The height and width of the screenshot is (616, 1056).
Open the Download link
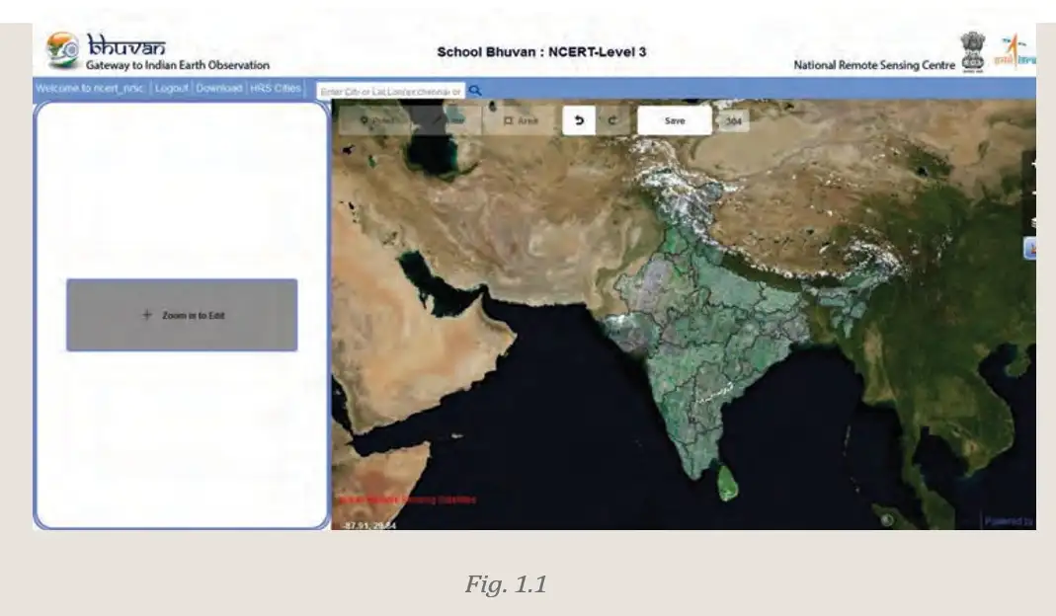(x=219, y=88)
